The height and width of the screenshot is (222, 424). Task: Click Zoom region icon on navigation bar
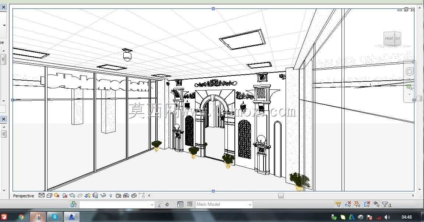coord(409,87)
